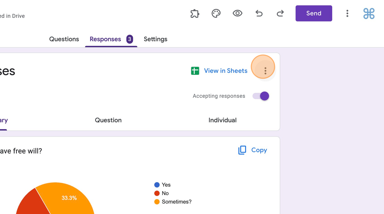Open the customize theme palette icon
The width and height of the screenshot is (384, 214).
coord(216,13)
